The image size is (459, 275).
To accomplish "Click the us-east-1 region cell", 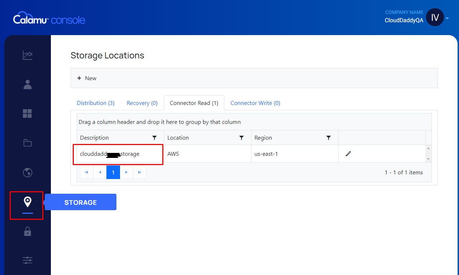I will point(295,154).
